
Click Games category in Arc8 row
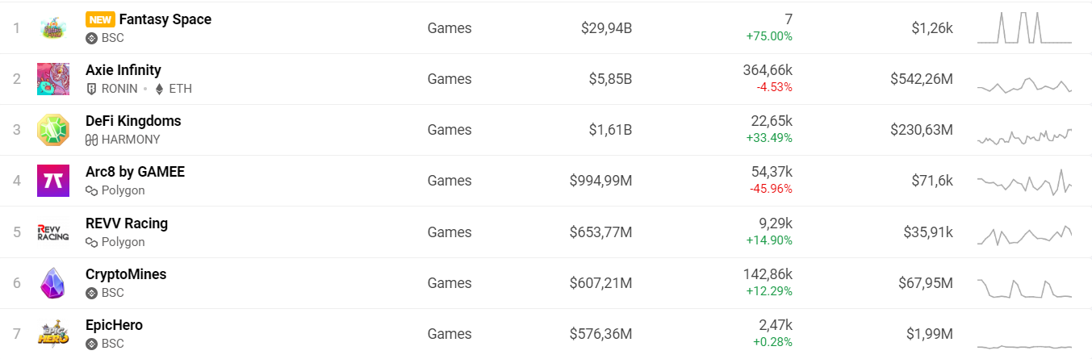tap(450, 181)
